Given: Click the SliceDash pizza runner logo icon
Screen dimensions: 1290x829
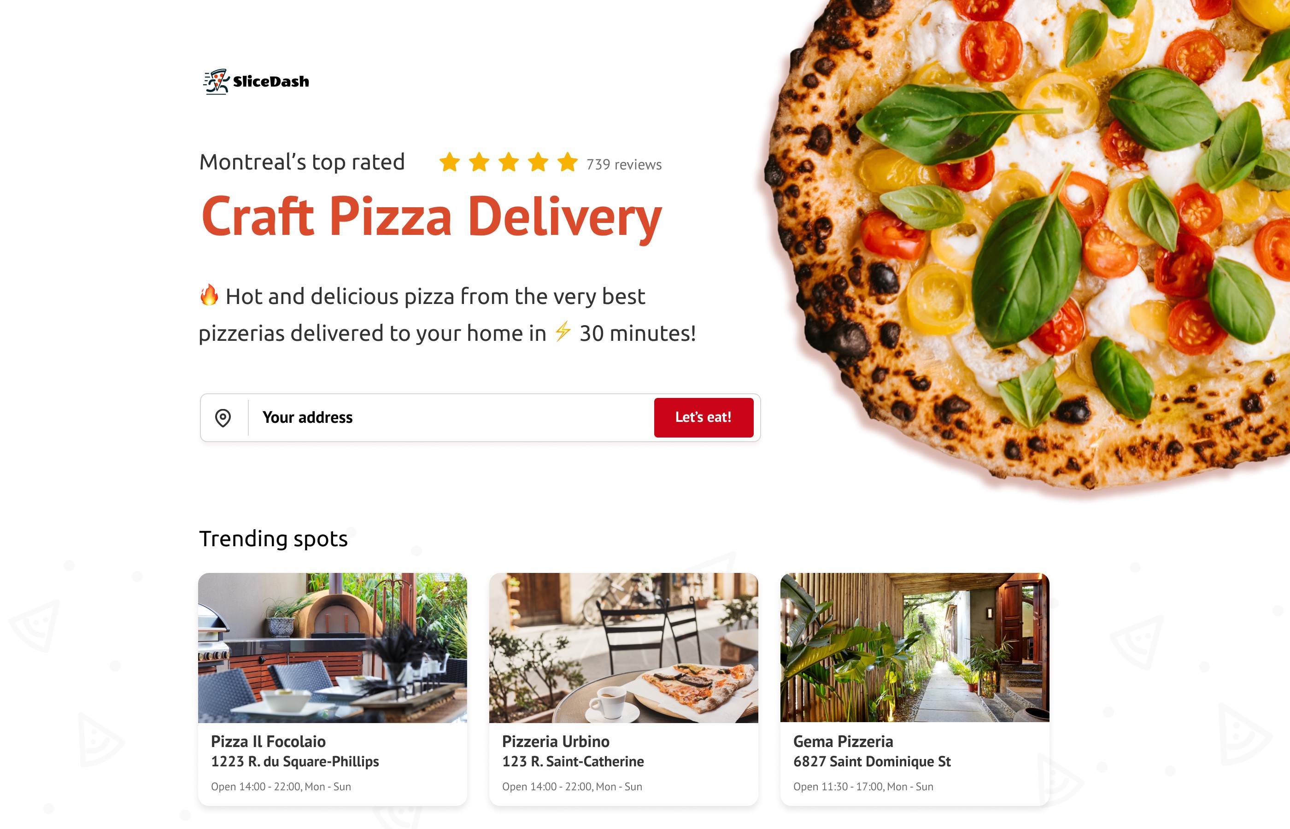Looking at the screenshot, I should pyautogui.click(x=217, y=82).
